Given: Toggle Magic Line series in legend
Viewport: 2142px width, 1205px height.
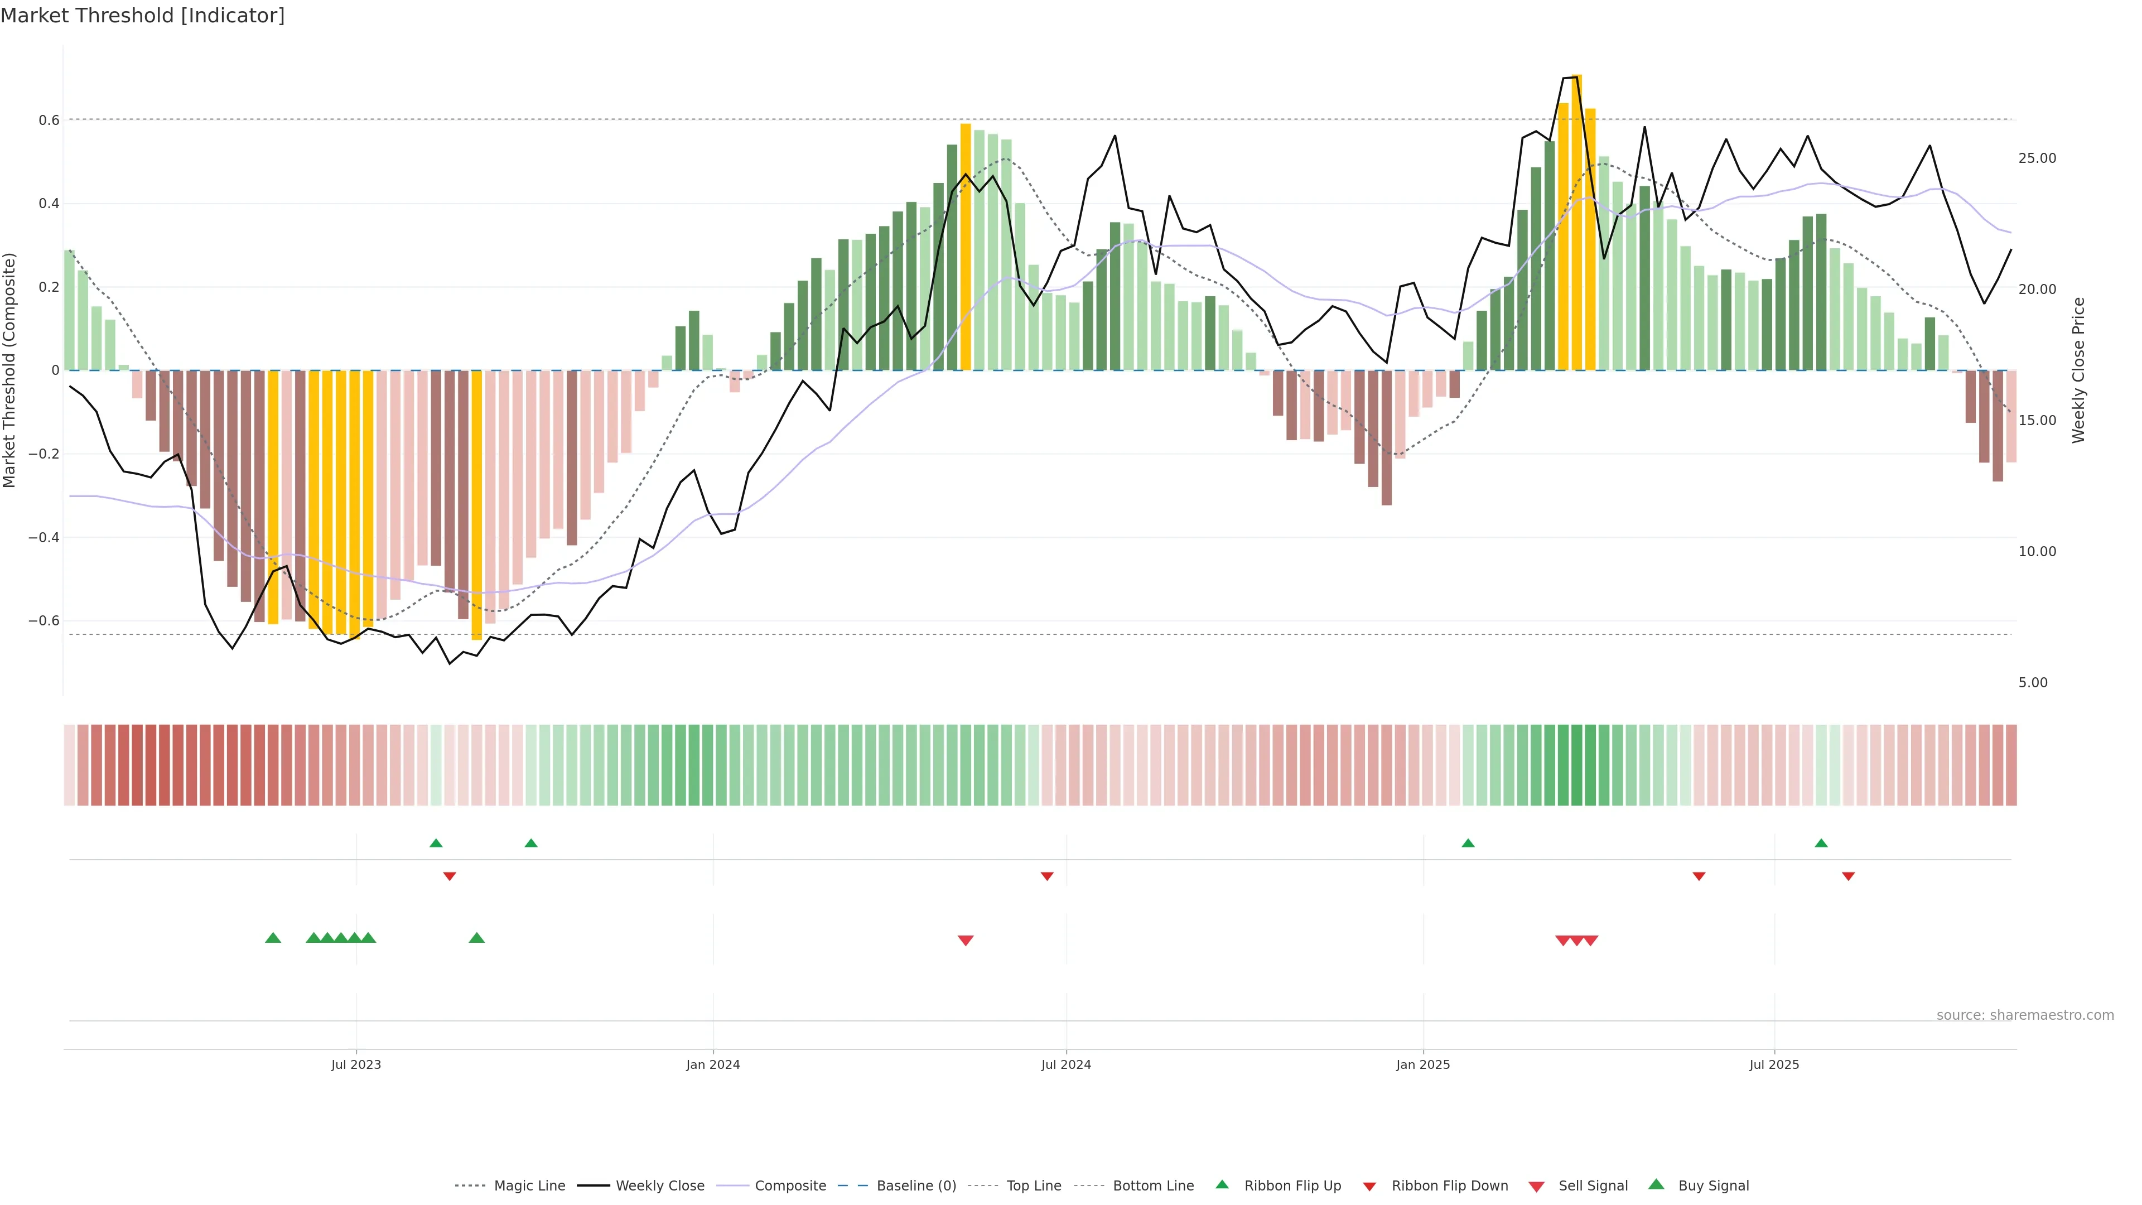Looking at the screenshot, I should pyautogui.click(x=529, y=1186).
